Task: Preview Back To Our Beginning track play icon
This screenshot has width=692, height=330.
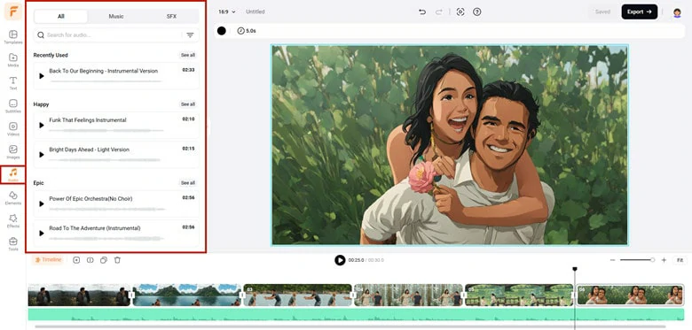Action: point(42,76)
